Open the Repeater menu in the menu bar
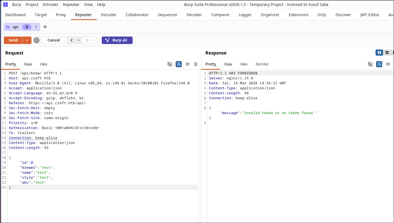 71,4
